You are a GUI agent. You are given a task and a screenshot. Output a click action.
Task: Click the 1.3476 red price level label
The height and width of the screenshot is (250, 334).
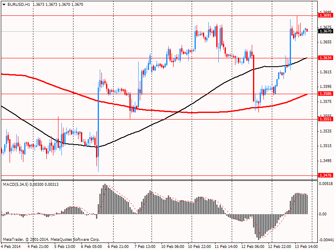(x=325, y=175)
